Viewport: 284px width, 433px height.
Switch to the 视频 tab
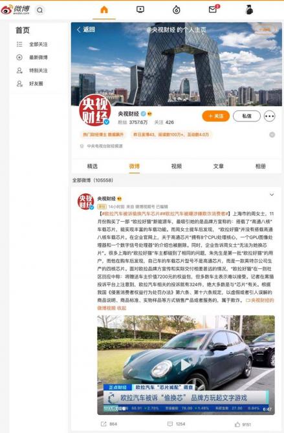pos(177,166)
